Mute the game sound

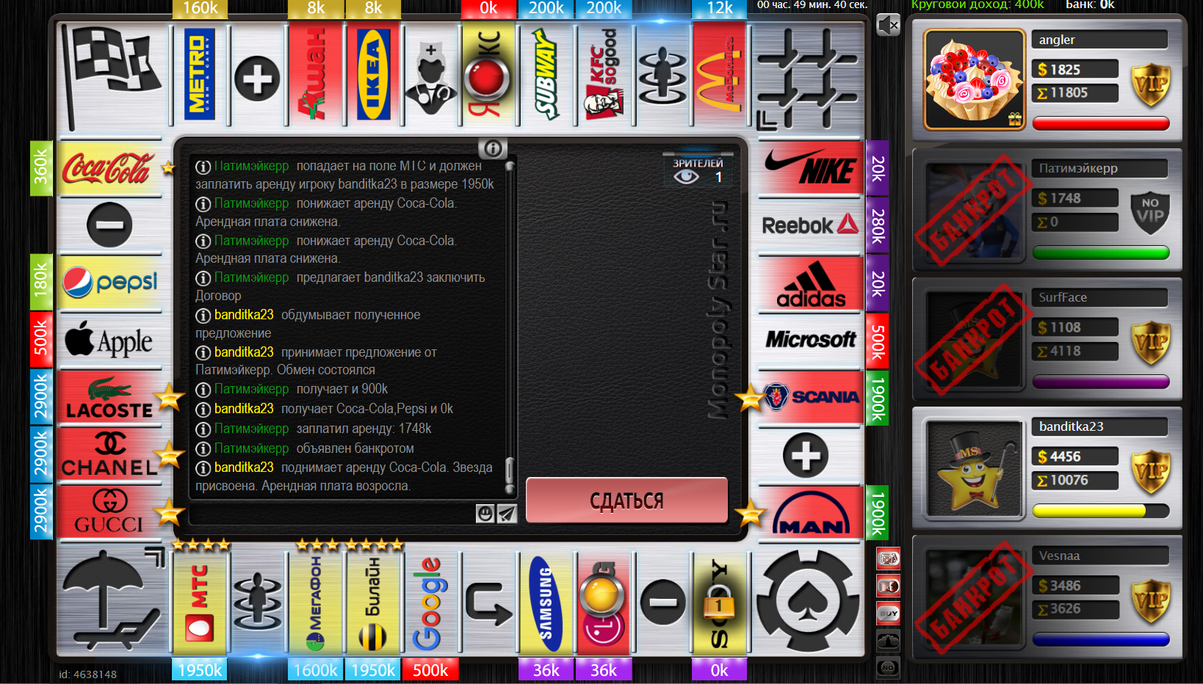coord(888,25)
